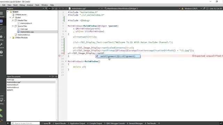Select qlabel.h in Open Documents
The height and width of the screenshot is (125, 223).
pyautogui.click(x=10, y=90)
